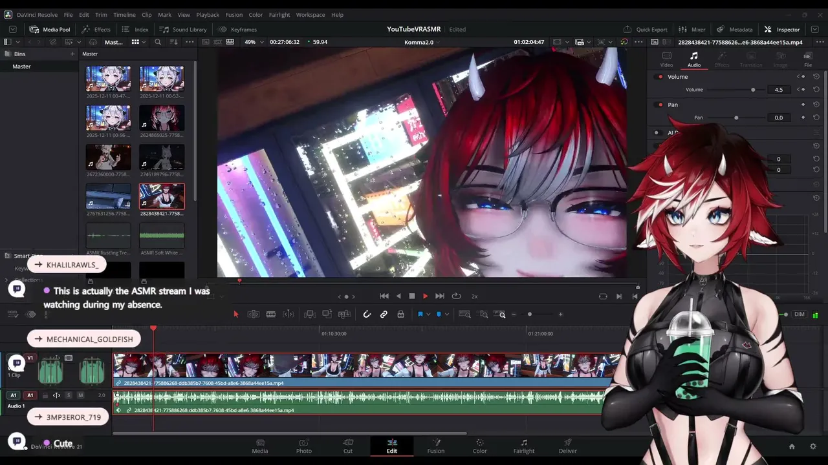This screenshot has height=465, width=828.
Task: Add a blue marker on the timeline
Action: [x=439, y=315]
